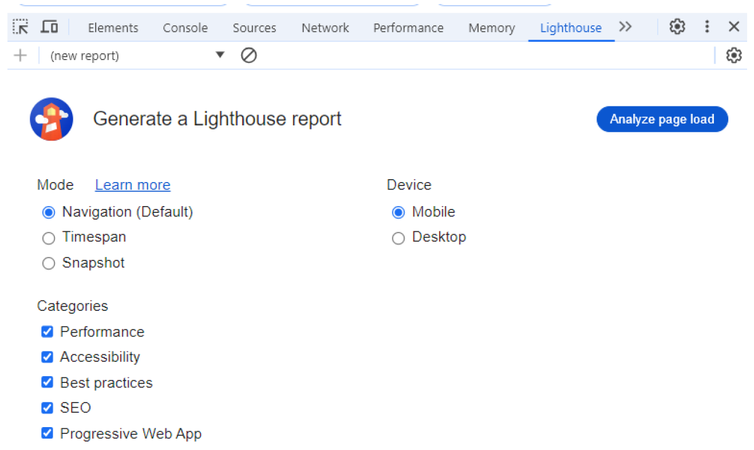The width and height of the screenshot is (754, 450).
Task: Uncheck the Performance category checkbox
Action: pos(48,332)
